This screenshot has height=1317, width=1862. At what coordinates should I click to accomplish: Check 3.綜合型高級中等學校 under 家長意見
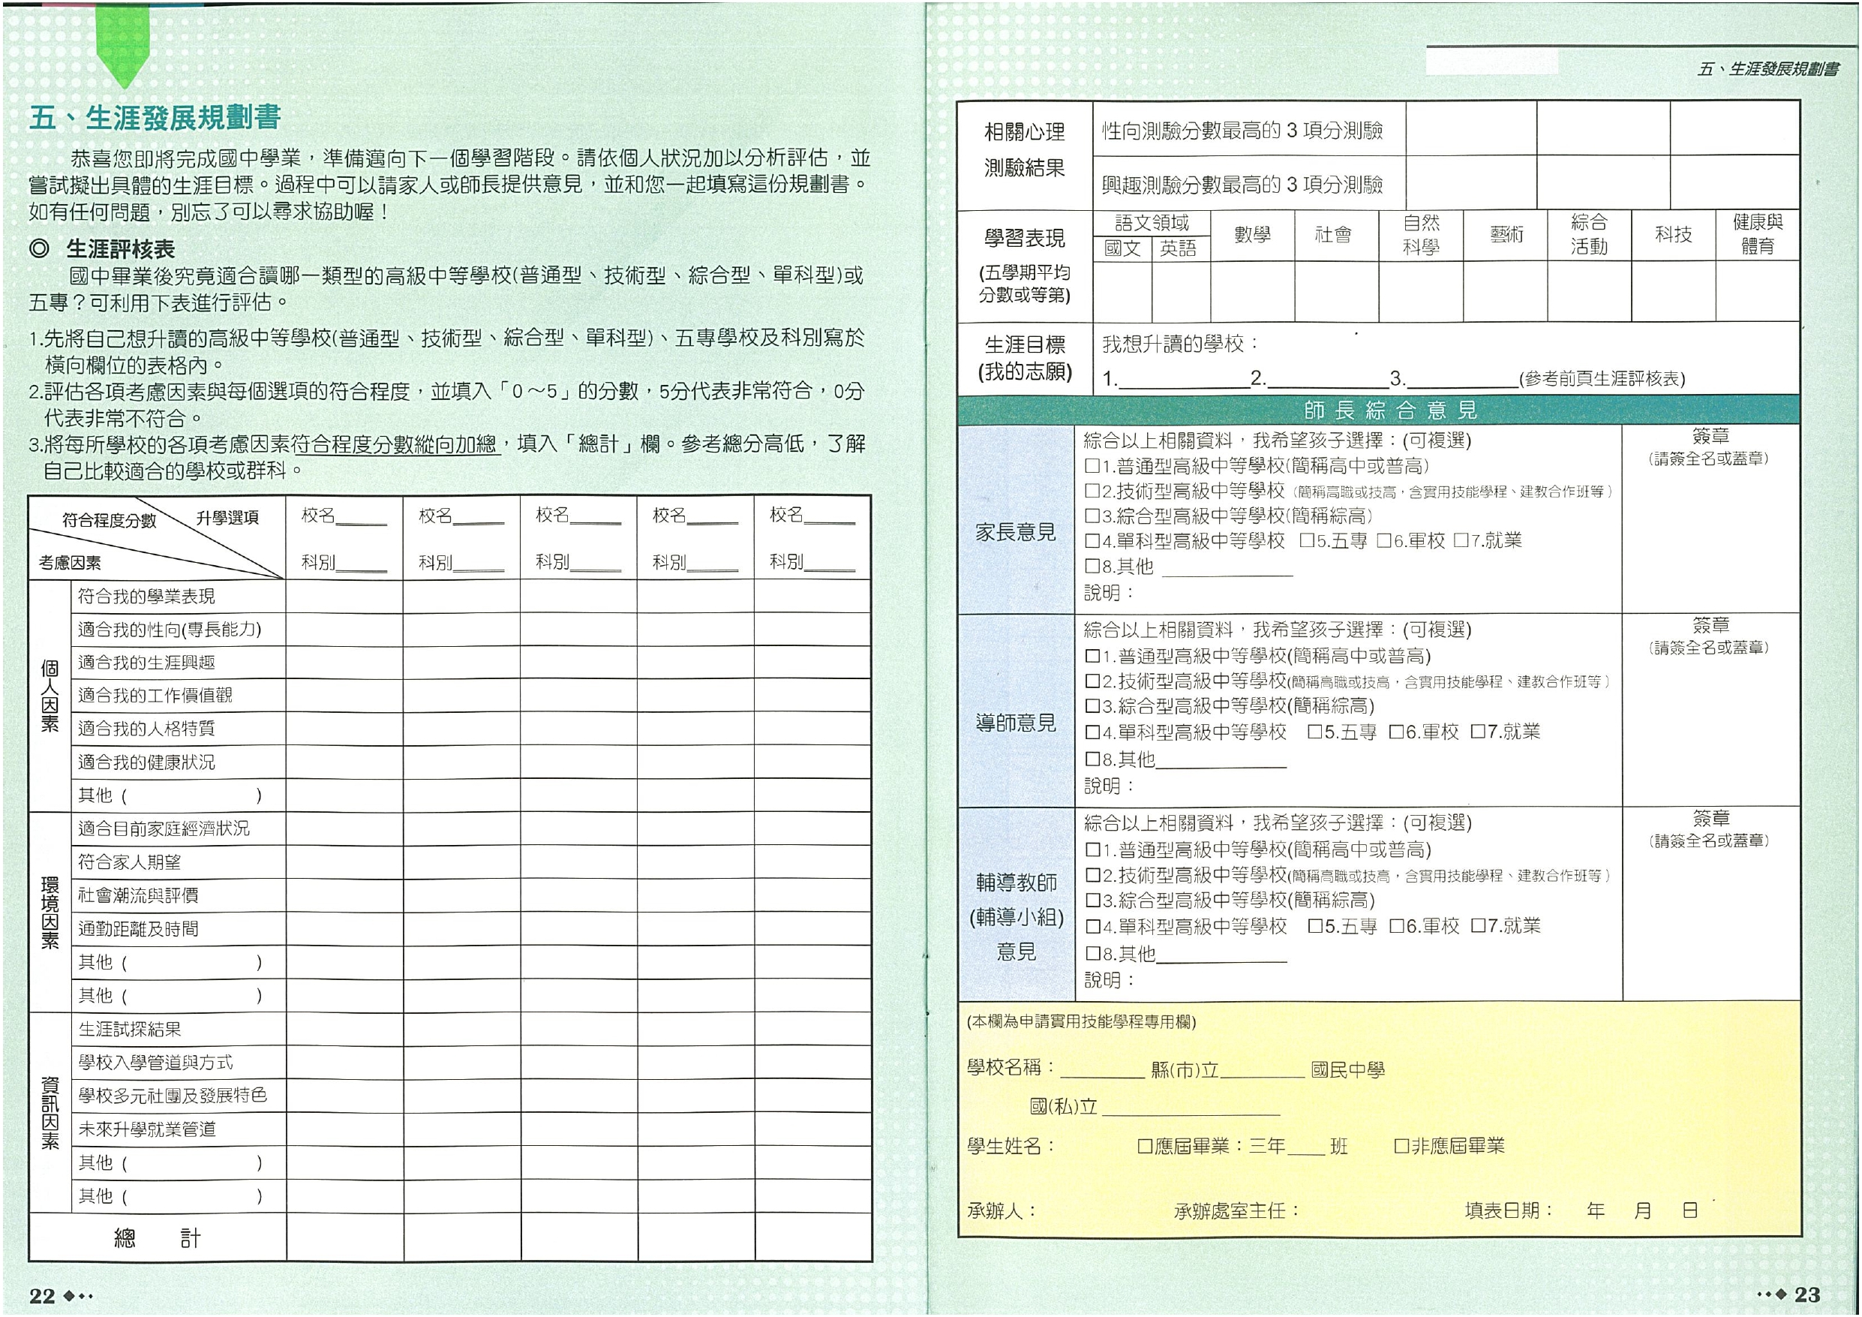[1092, 516]
